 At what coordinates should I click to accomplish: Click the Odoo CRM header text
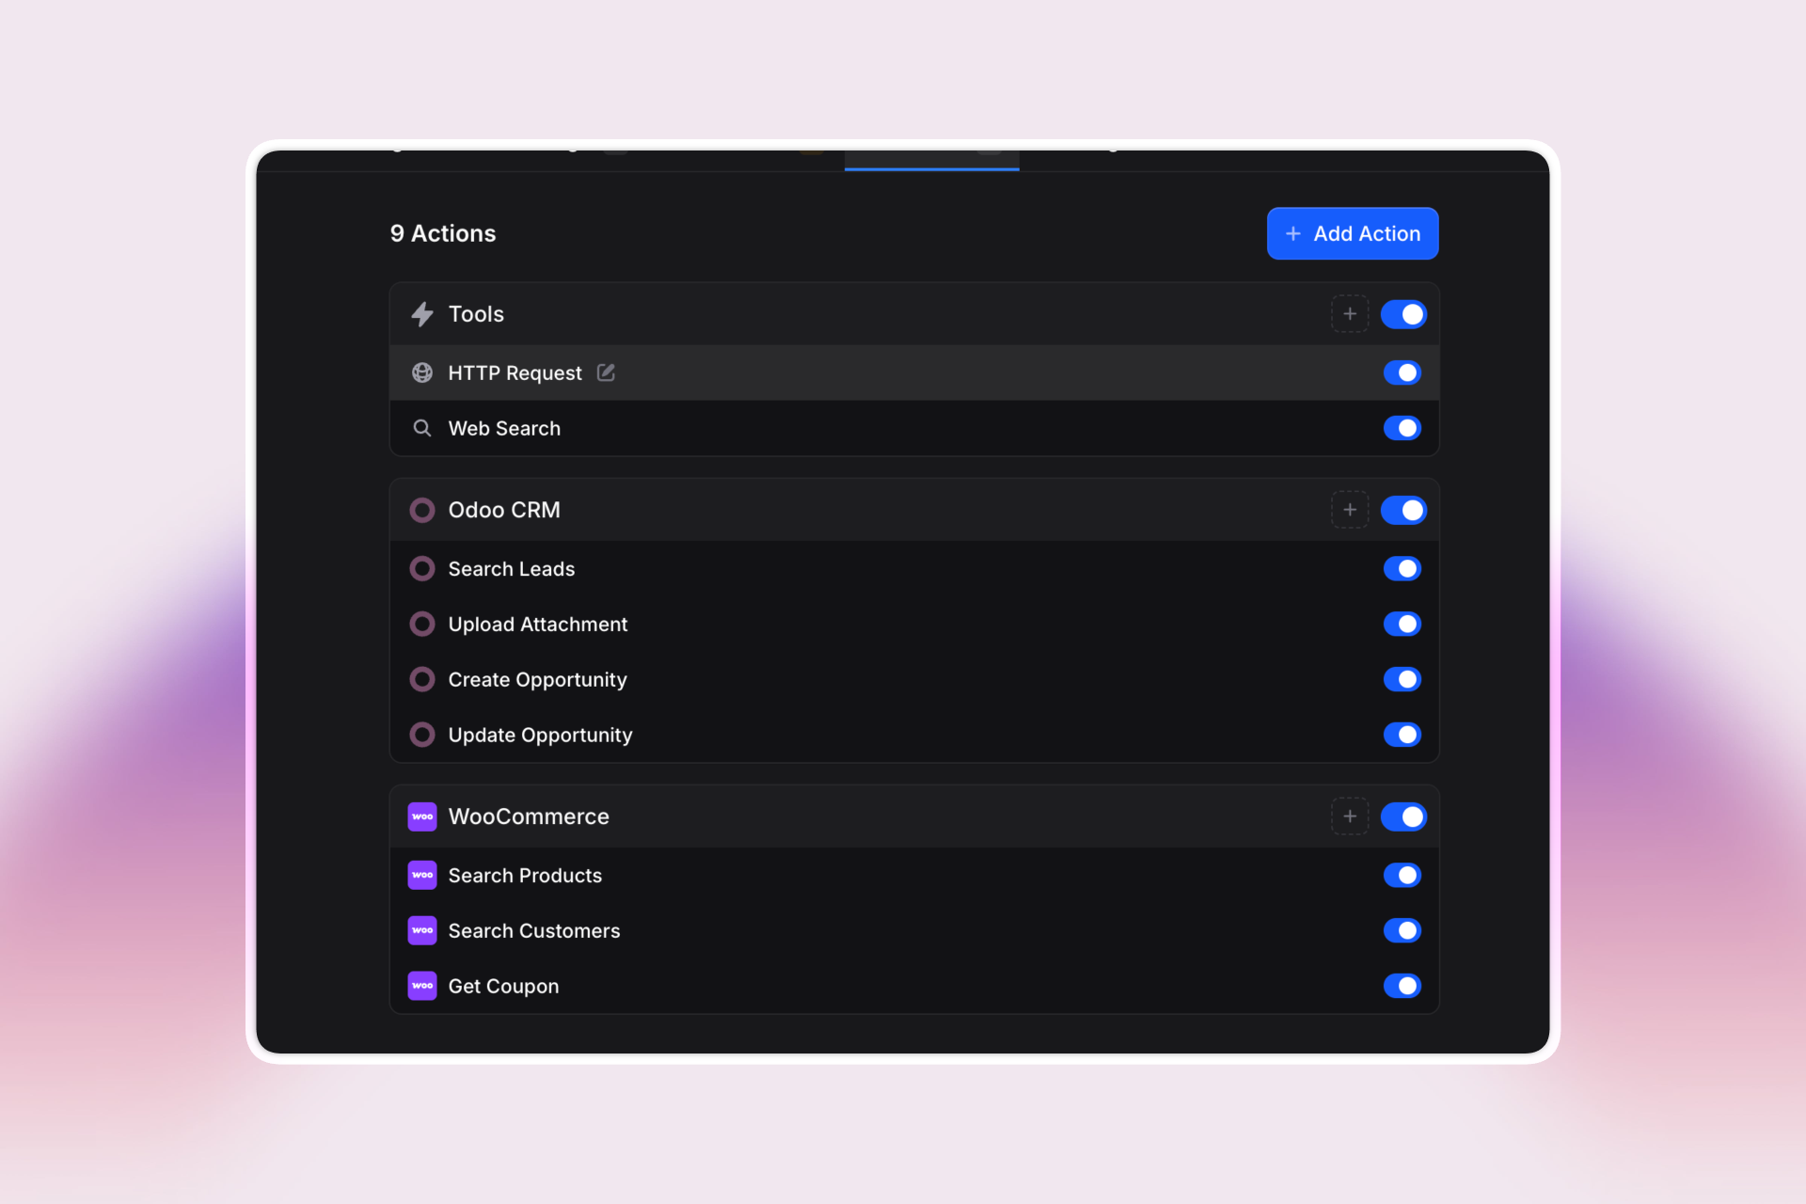tap(504, 510)
